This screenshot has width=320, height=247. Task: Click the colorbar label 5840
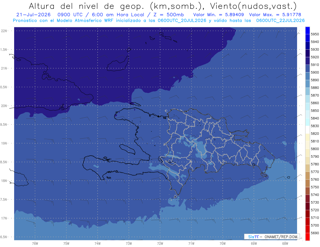click(x=315, y=118)
